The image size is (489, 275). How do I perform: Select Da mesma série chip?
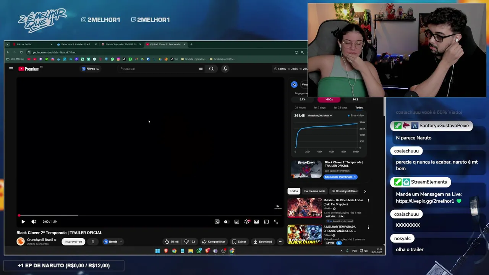(x=315, y=191)
